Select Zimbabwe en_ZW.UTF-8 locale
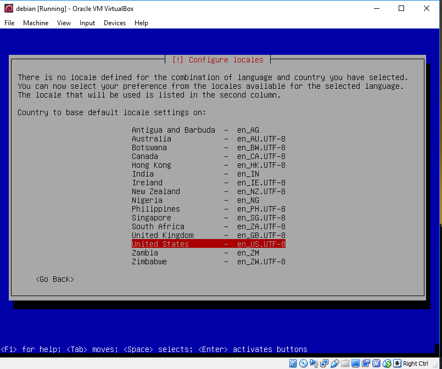 pos(209,262)
